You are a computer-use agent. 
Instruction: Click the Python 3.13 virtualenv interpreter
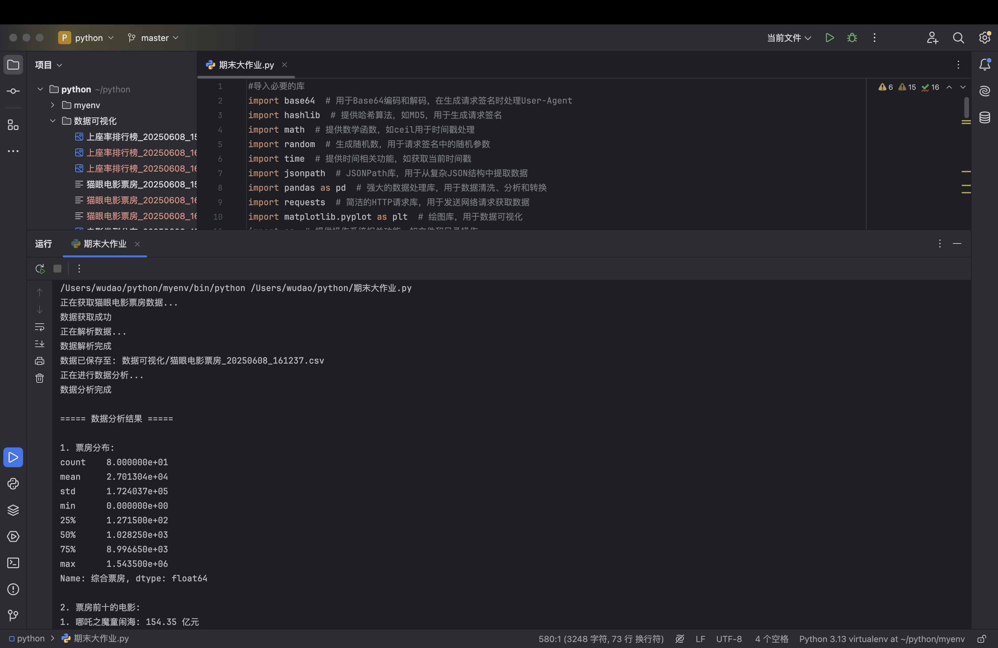click(882, 639)
